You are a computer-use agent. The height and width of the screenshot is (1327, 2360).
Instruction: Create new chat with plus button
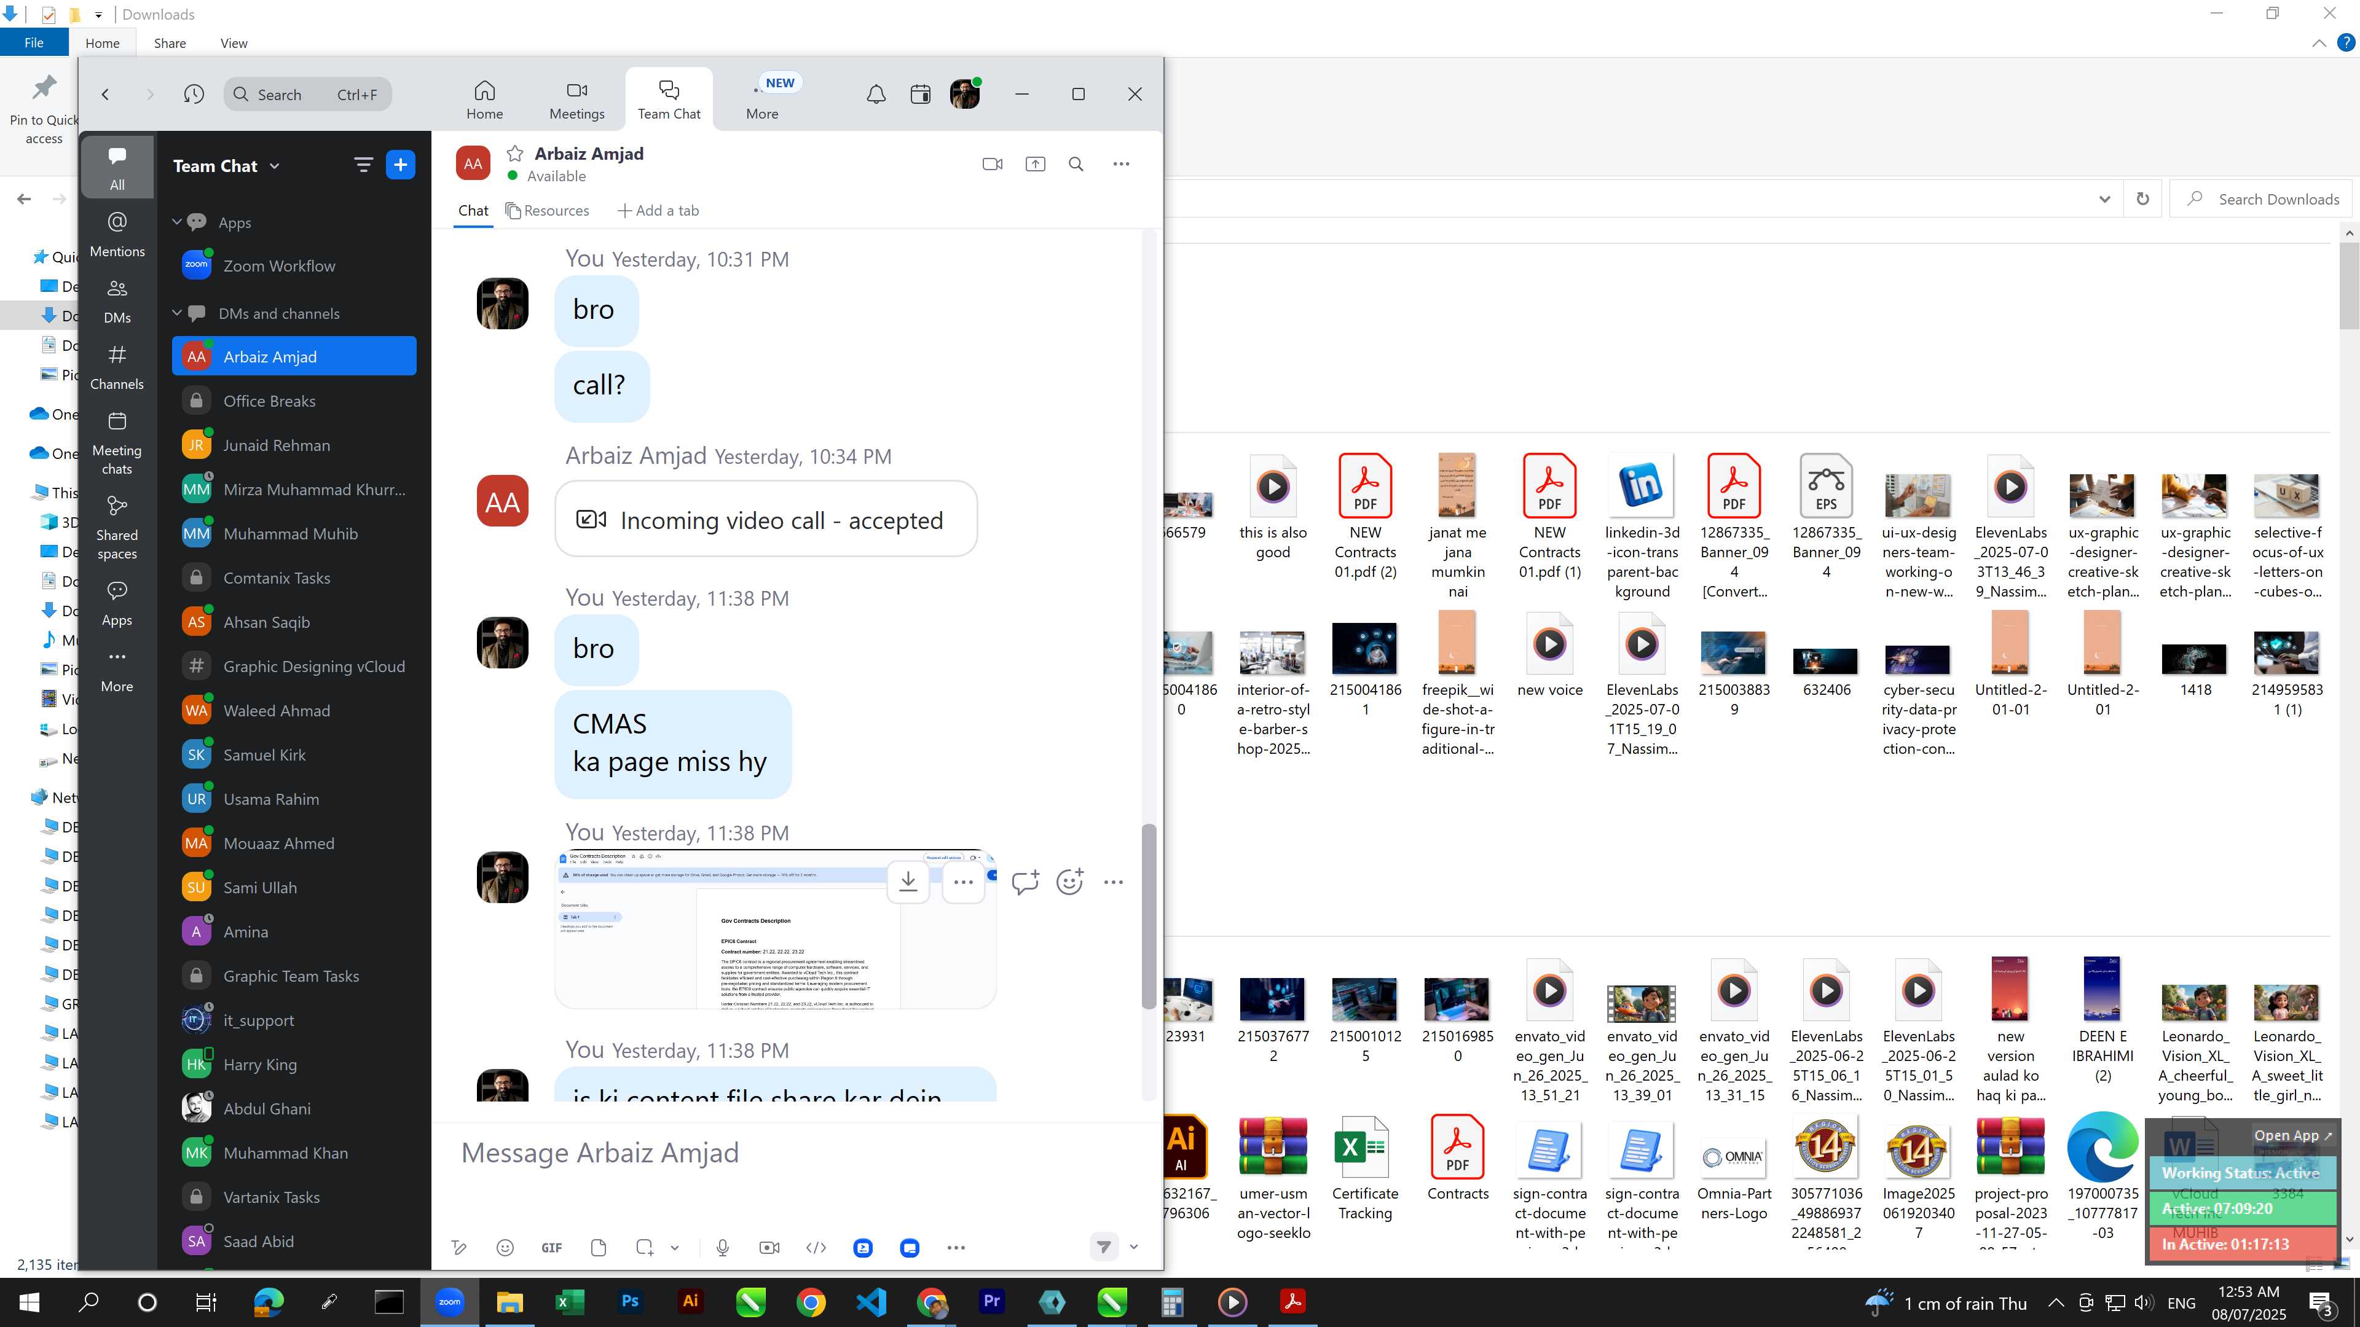[x=400, y=165]
